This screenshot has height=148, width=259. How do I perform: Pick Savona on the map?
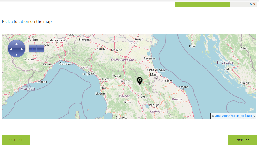point(47,64)
